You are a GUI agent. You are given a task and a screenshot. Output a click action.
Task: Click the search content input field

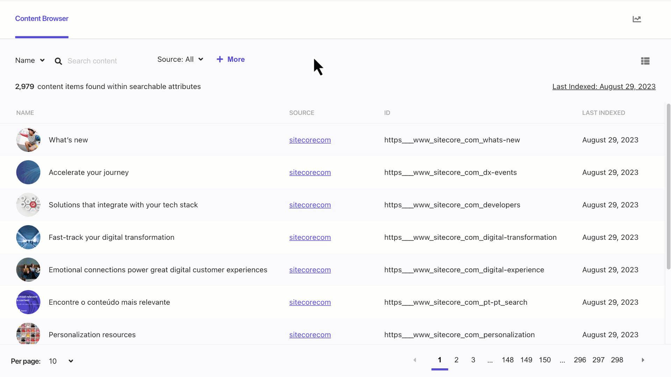(x=92, y=60)
